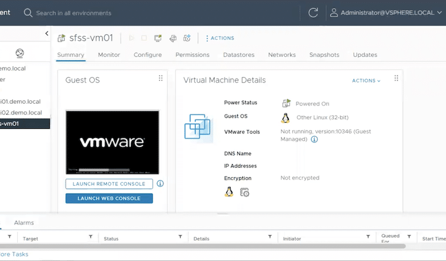This screenshot has height=261, width=446.
Task: Go to the Networks tab
Action: pyautogui.click(x=282, y=55)
